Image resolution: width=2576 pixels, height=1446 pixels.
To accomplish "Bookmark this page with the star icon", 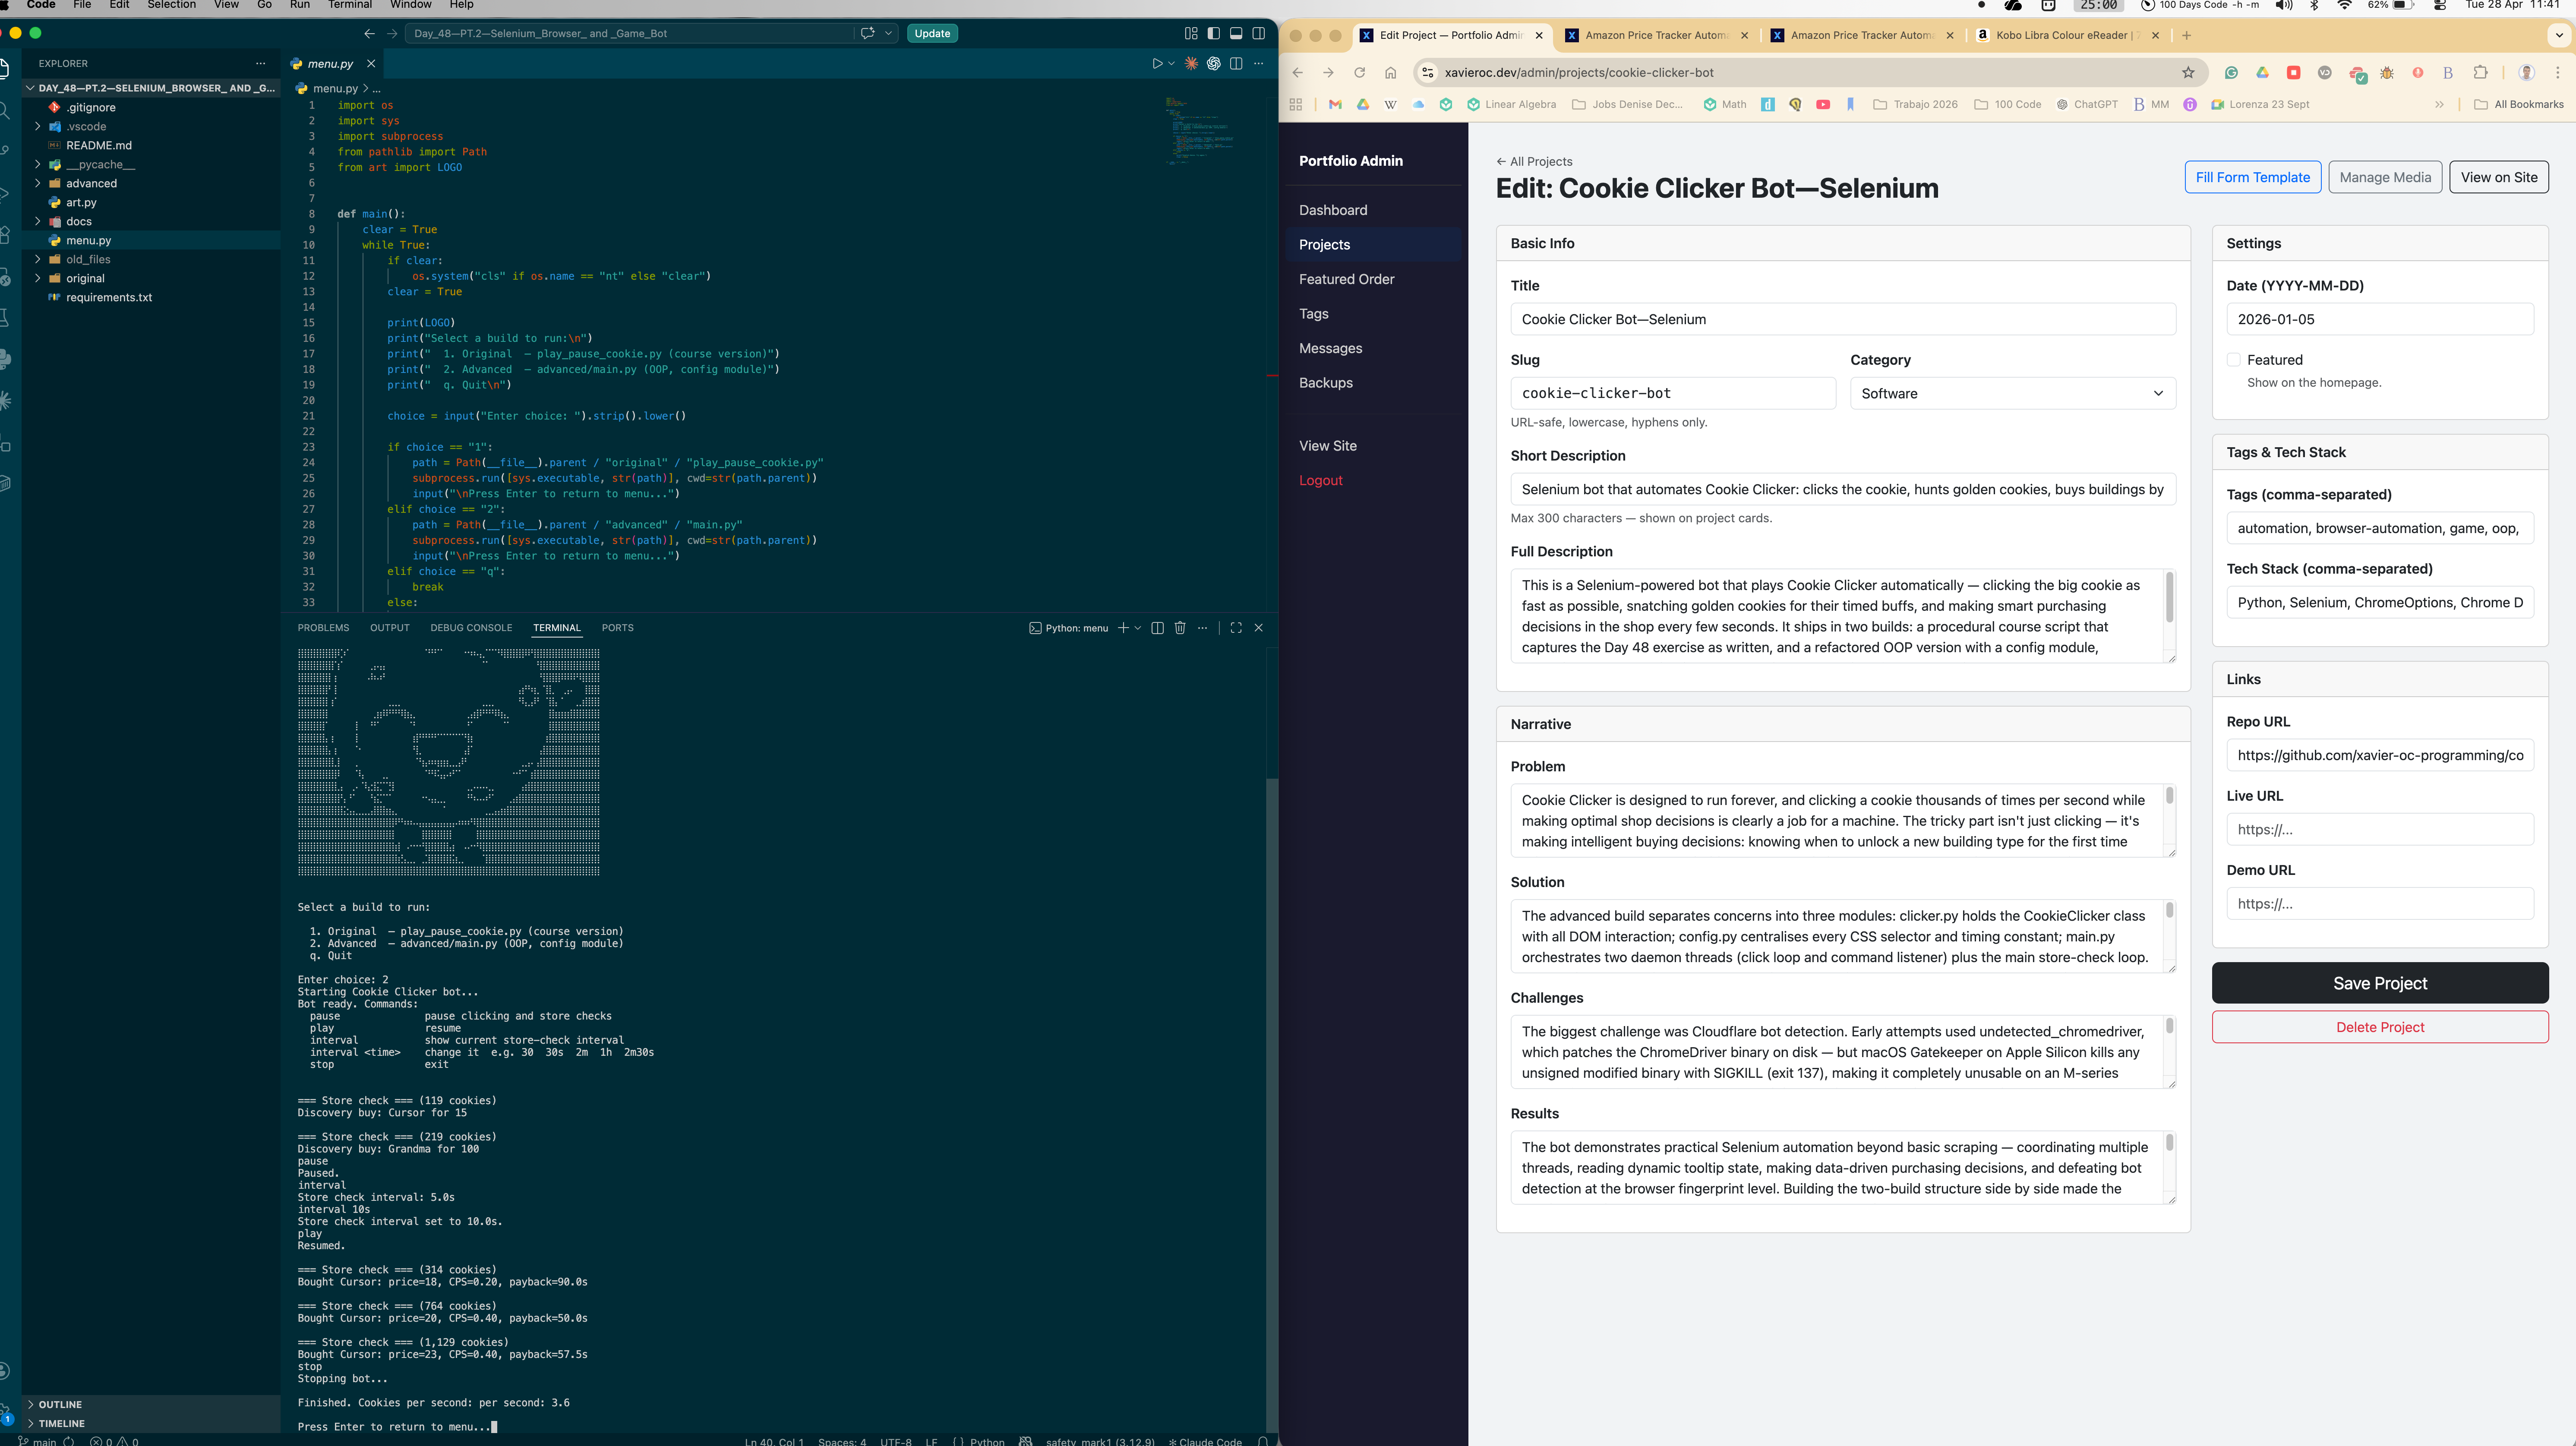I will tap(2188, 72).
